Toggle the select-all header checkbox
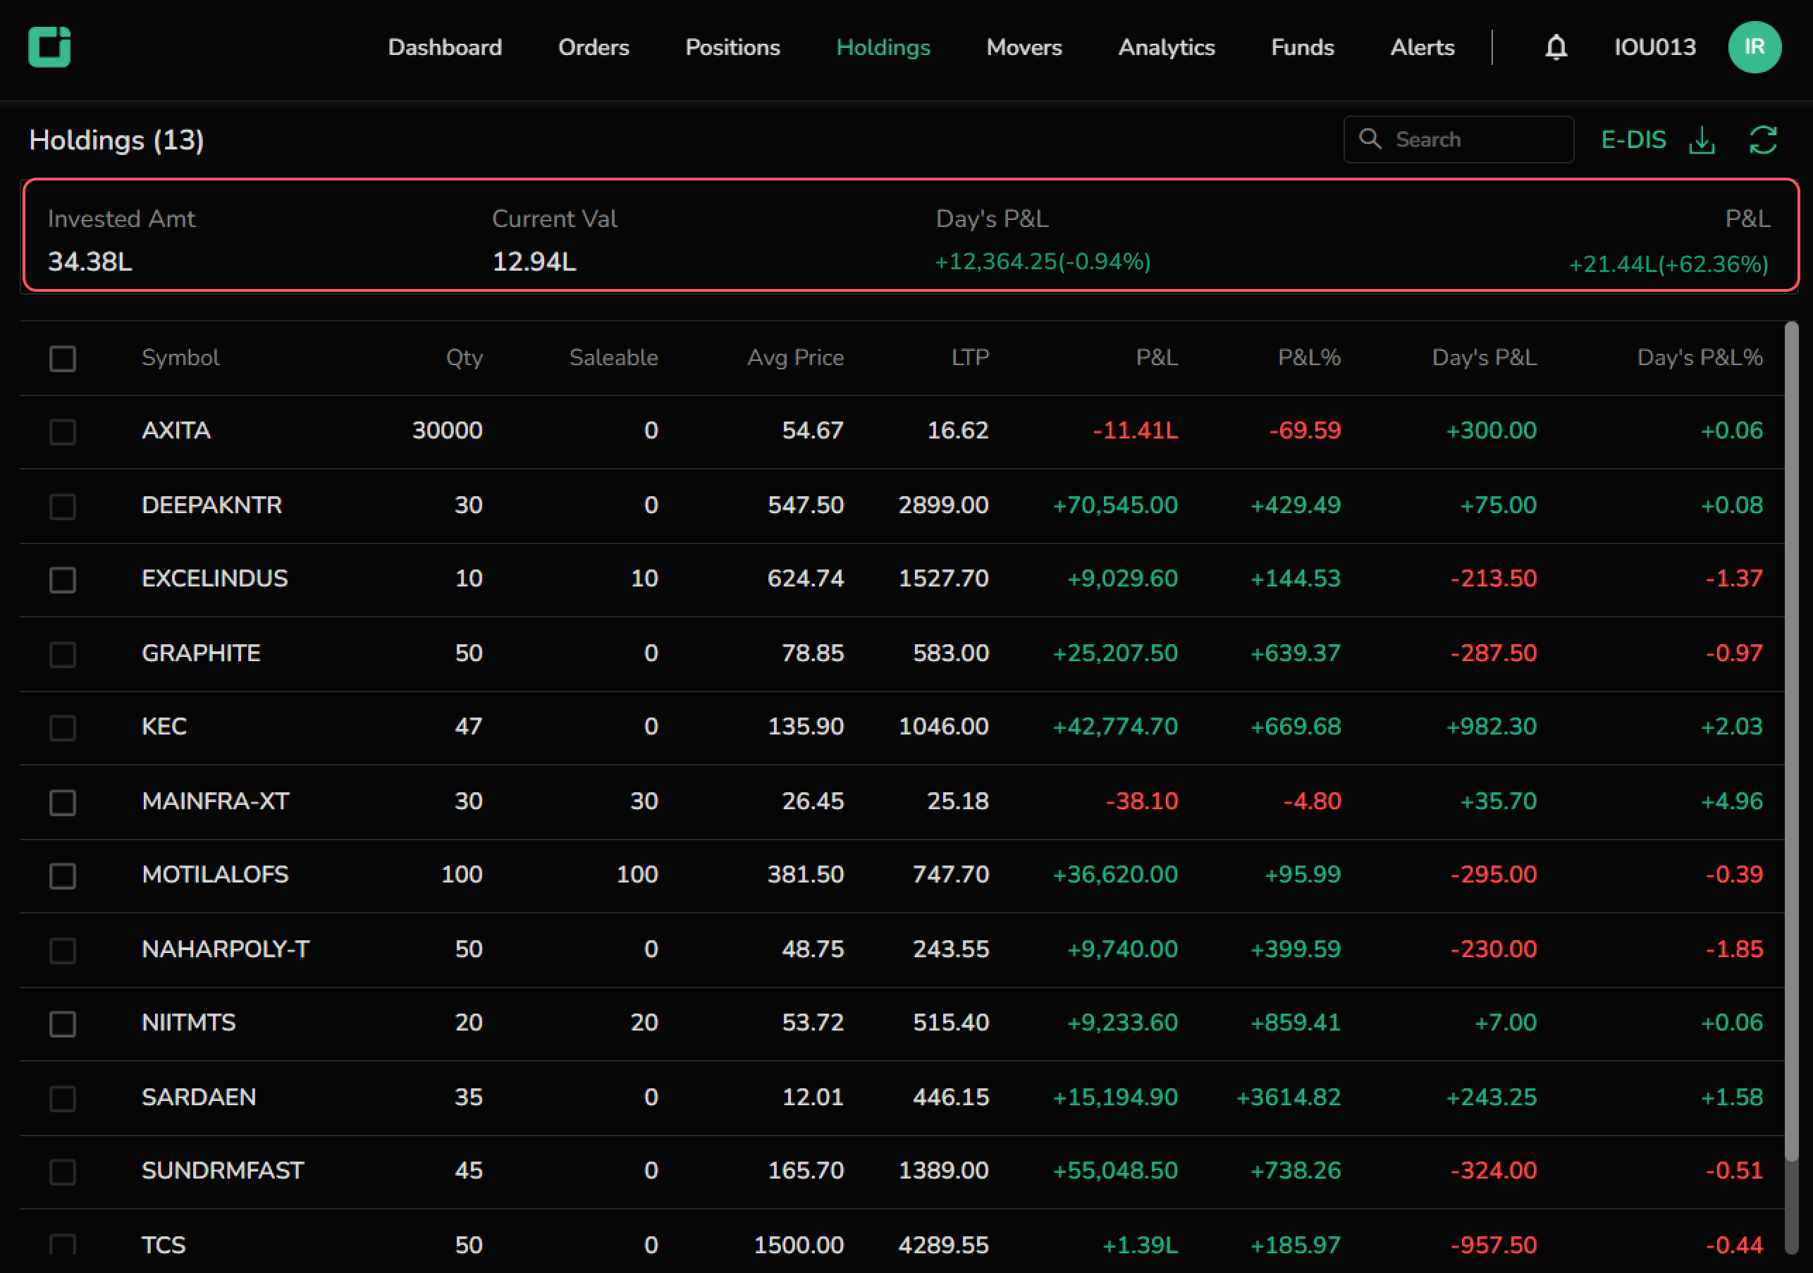Image resolution: width=1813 pixels, height=1273 pixels. pyautogui.click(x=62, y=359)
